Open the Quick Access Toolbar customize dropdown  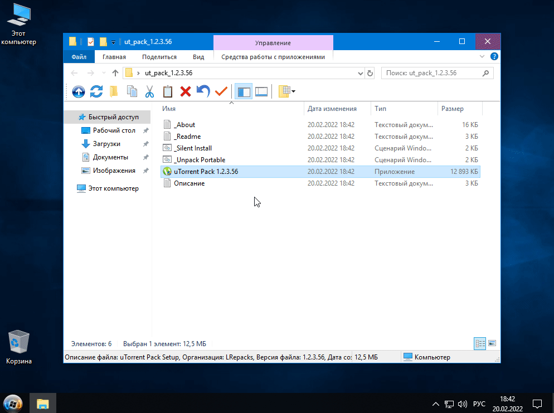[x=113, y=42]
